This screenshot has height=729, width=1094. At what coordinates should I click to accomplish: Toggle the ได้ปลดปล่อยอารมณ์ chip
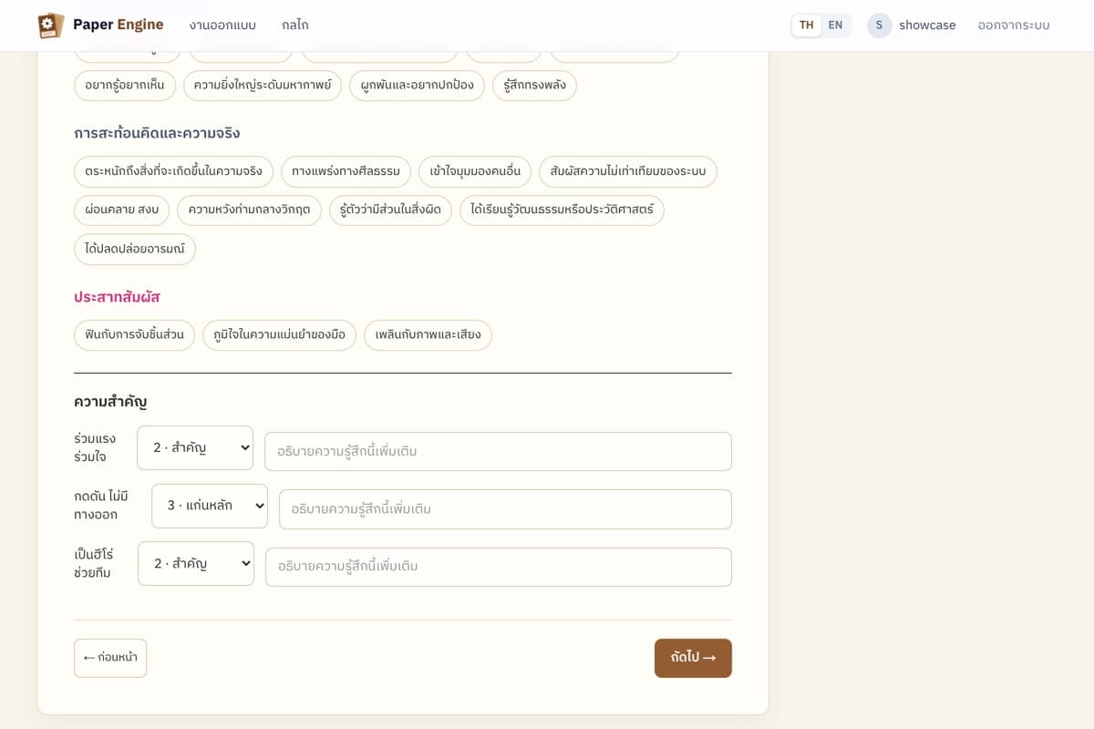[135, 250]
